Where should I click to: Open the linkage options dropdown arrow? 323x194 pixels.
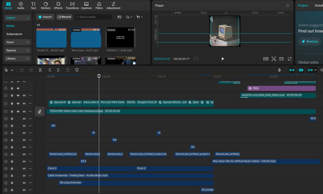click(x=315, y=70)
